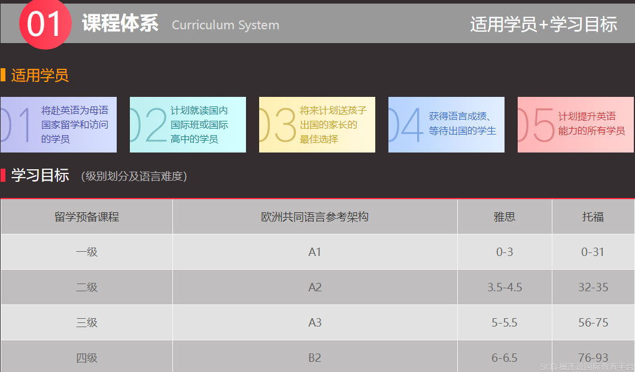Click the 托福 column header
Screen dimensions: 635x372
(593, 217)
